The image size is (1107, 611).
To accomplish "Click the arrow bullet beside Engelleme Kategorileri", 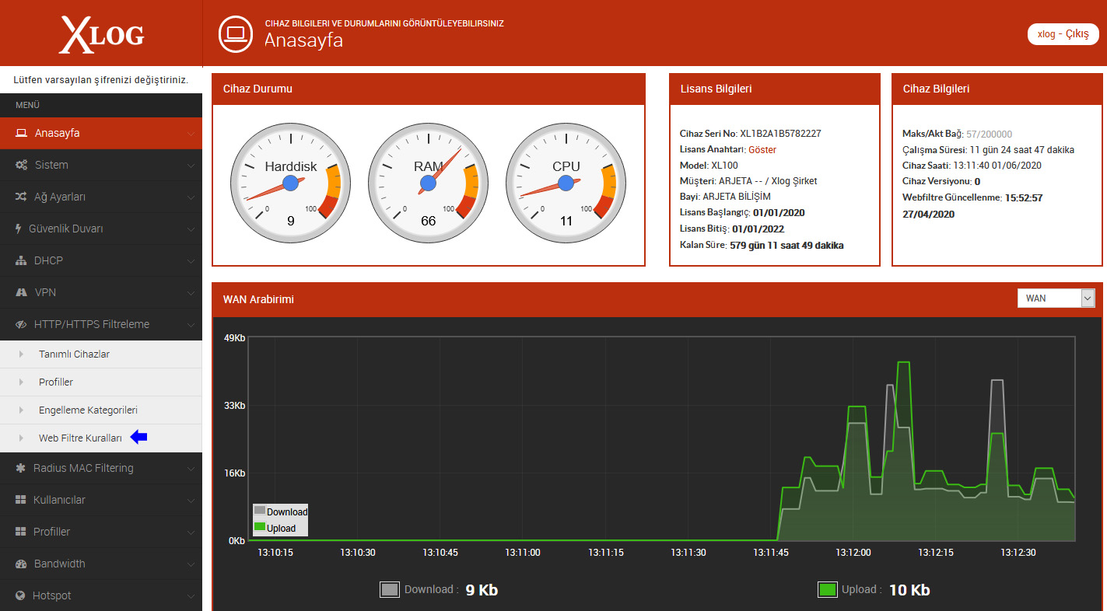I will click(x=21, y=410).
